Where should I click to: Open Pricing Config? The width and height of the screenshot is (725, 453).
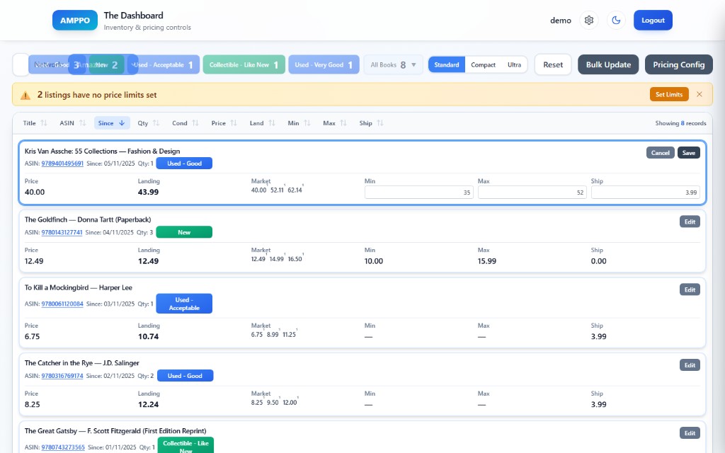pos(679,64)
